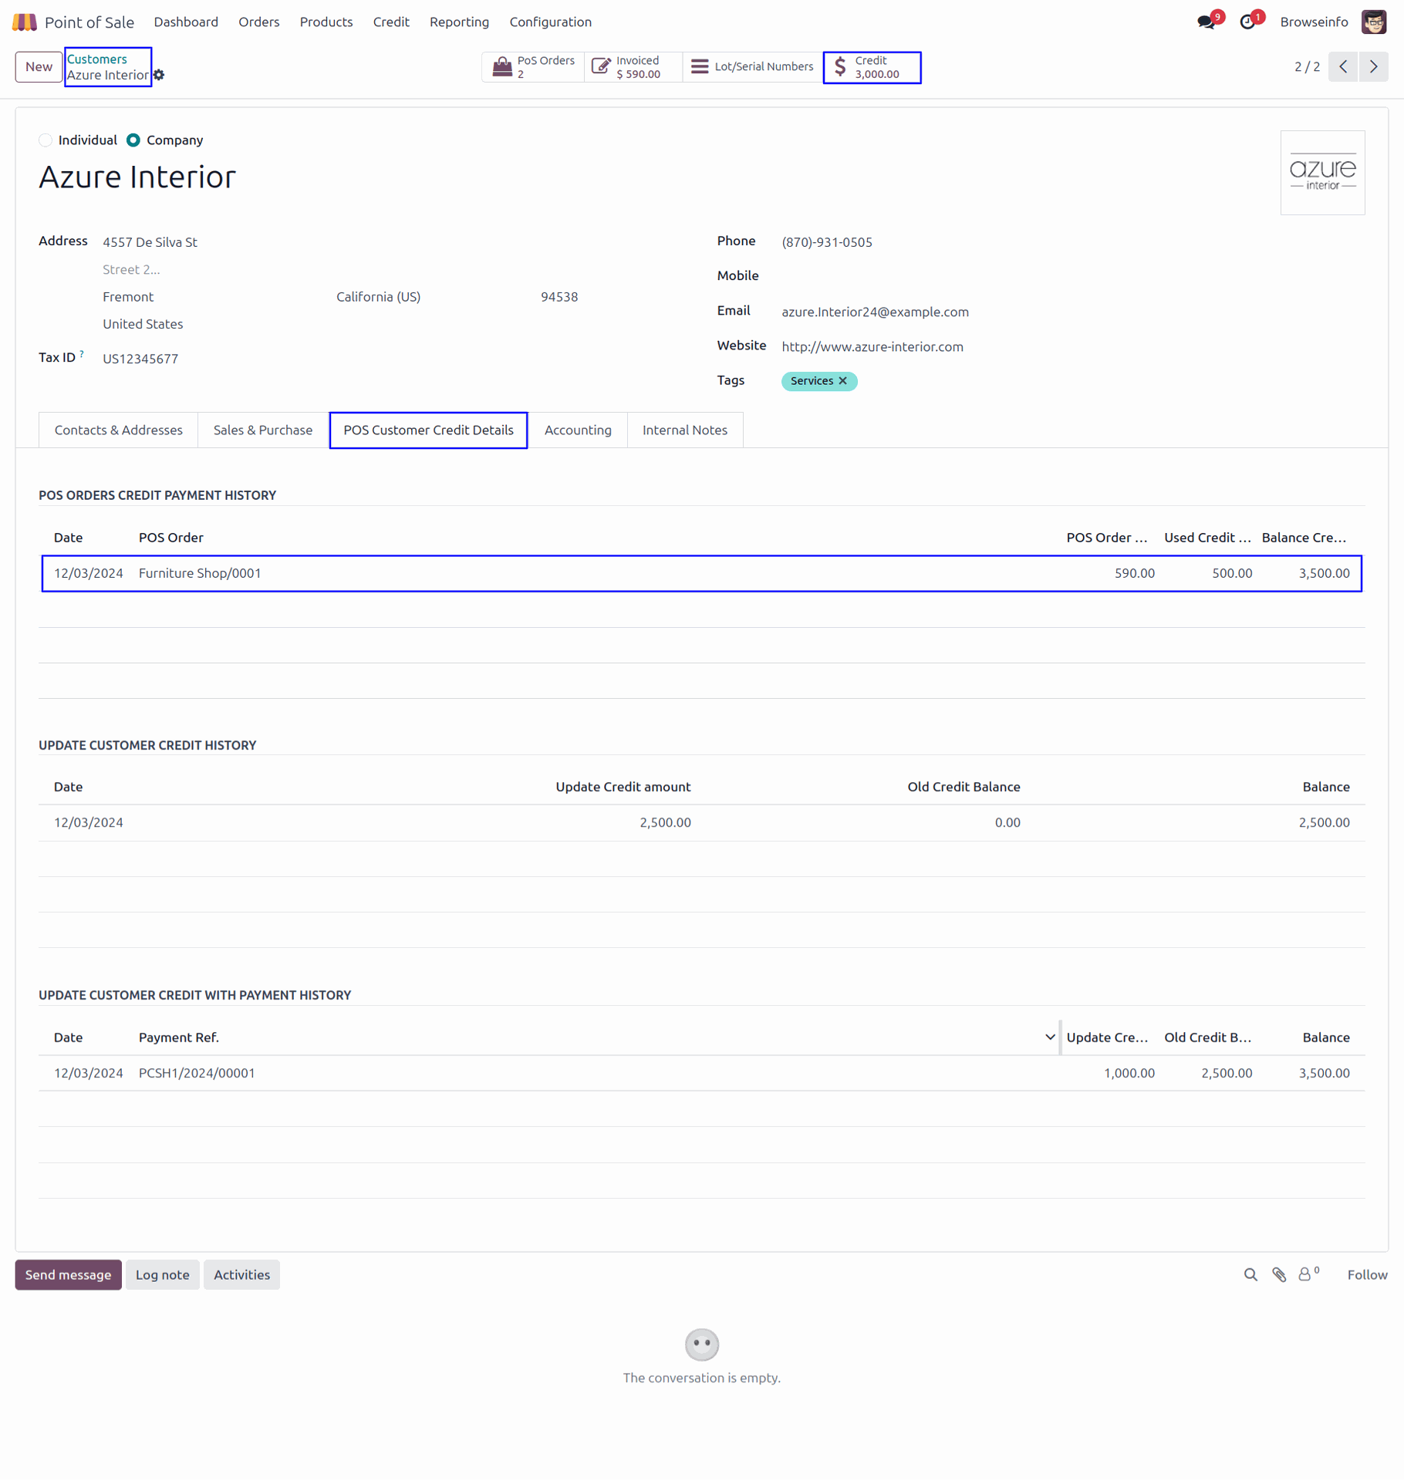The width and height of the screenshot is (1404, 1481).
Task: Click the email azure.Interior24@example.com
Action: [875, 312]
